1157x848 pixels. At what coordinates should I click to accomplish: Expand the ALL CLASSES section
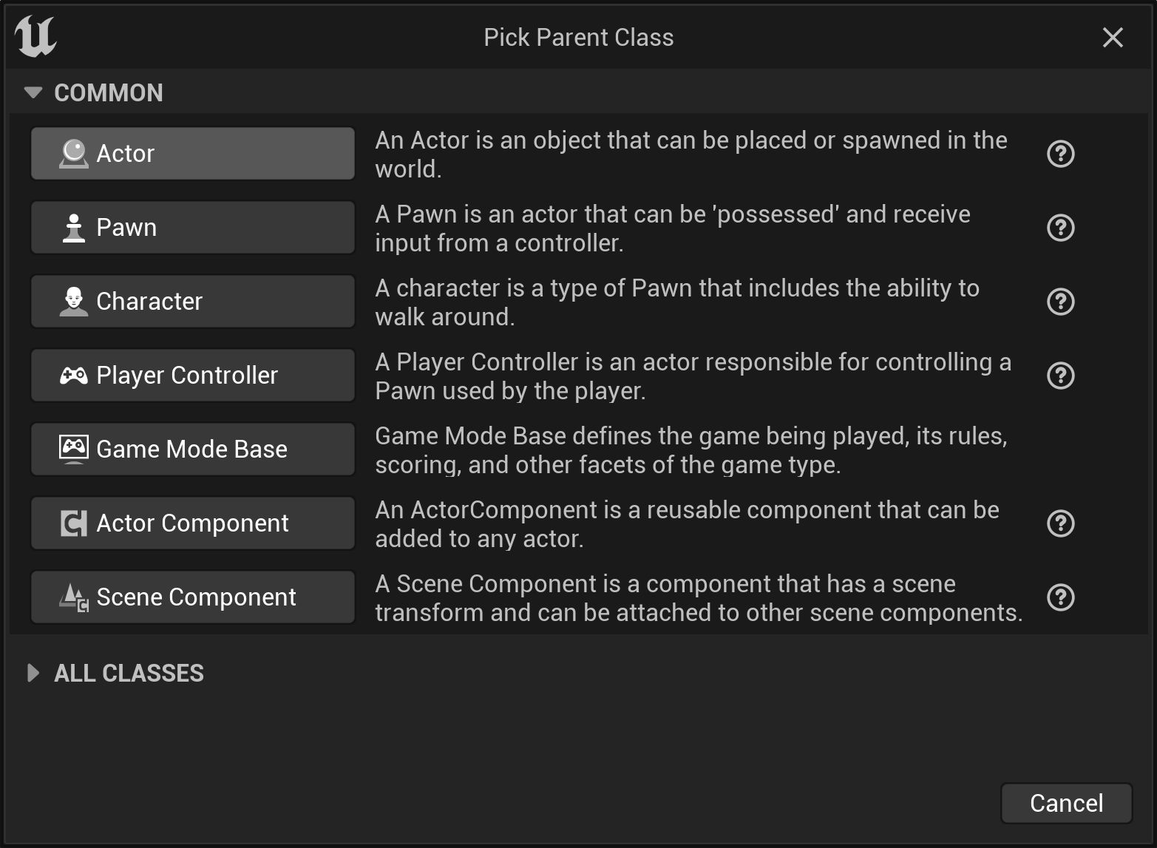pyautogui.click(x=33, y=673)
